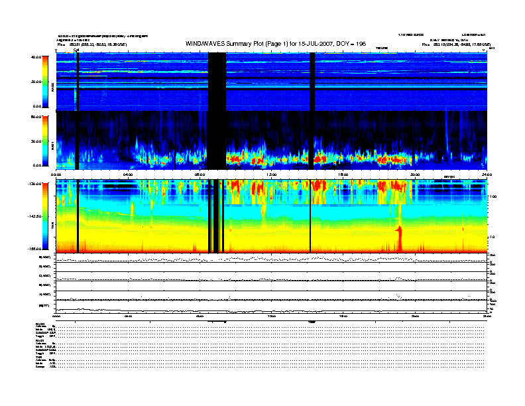Click the RAD1 status header at bottom left
The width and height of the screenshot is (525, 406).
(40, 340)
